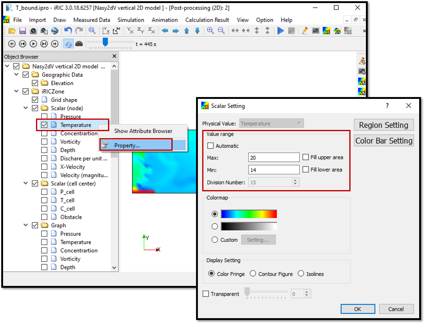
Task: Enable the Vorticity scalar node checkbox
Action: tap(44, 142)
